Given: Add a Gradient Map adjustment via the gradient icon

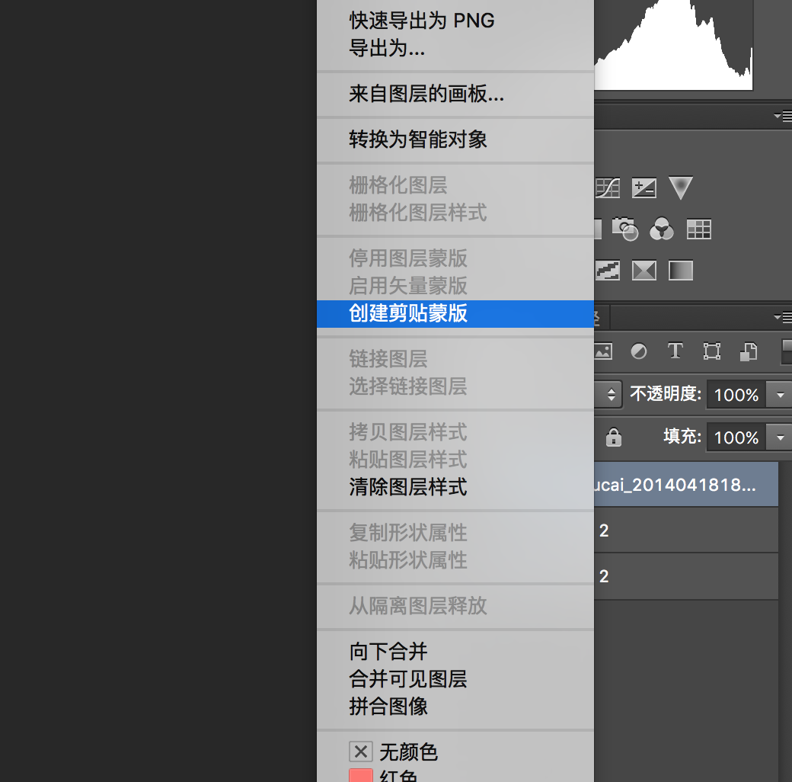Looking at the screenshot, I should coord(680,271).
